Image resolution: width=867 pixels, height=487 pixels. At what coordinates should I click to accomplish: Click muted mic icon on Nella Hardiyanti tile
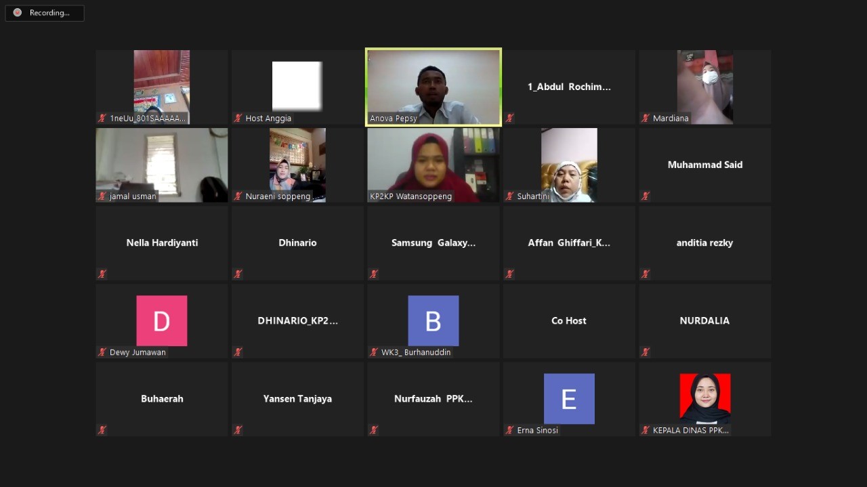(102, 274)
